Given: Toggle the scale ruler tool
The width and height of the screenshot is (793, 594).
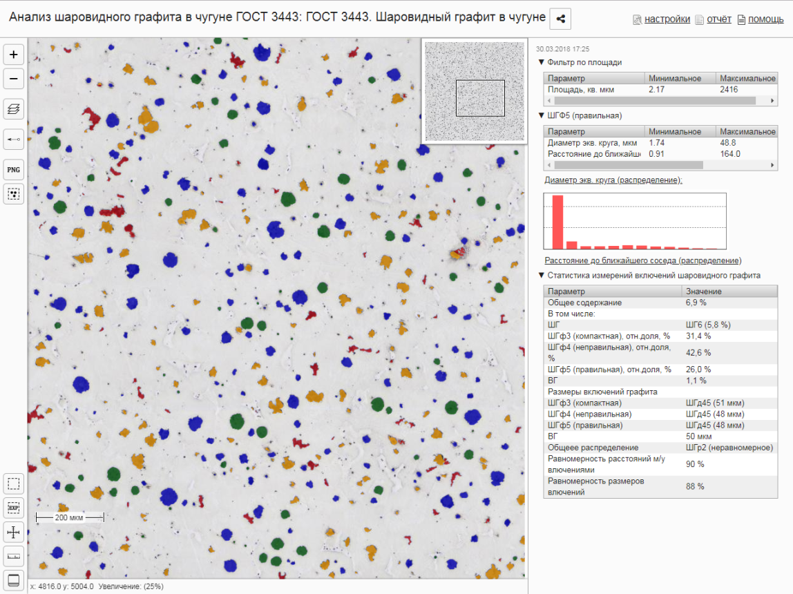Looking at the screenshot, I should pos(14,556).
